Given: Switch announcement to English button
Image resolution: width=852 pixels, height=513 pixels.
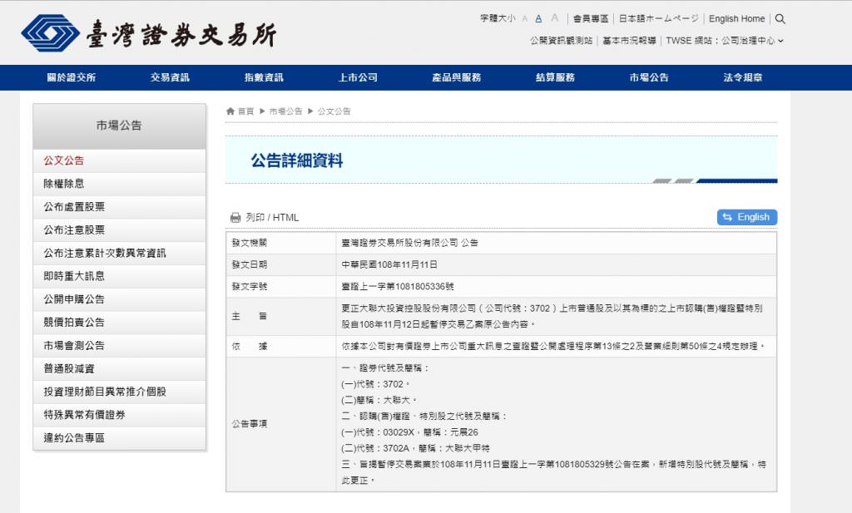Looking at the screenshot, I should click(x=747, y=217).
